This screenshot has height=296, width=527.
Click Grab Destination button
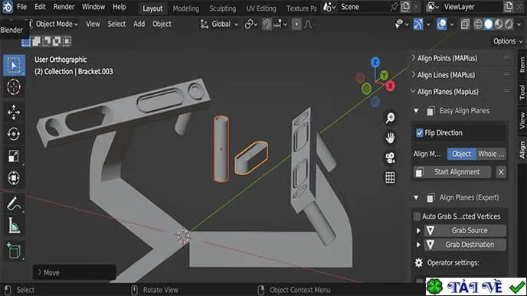pyautogui.click(x=465, y=245)
